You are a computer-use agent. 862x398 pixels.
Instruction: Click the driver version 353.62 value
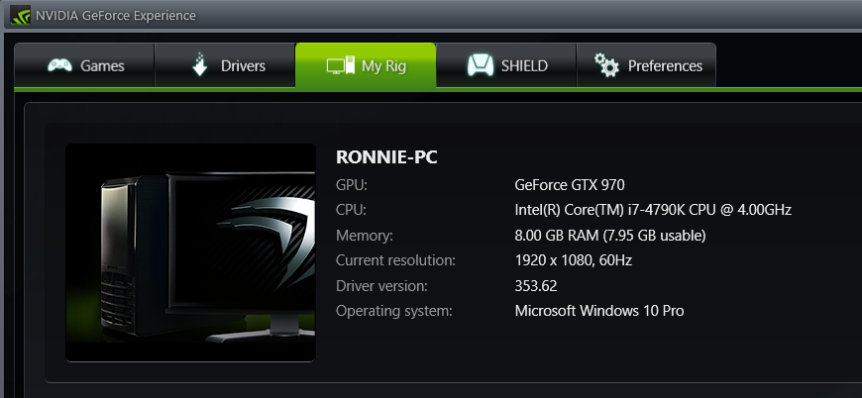536,285
